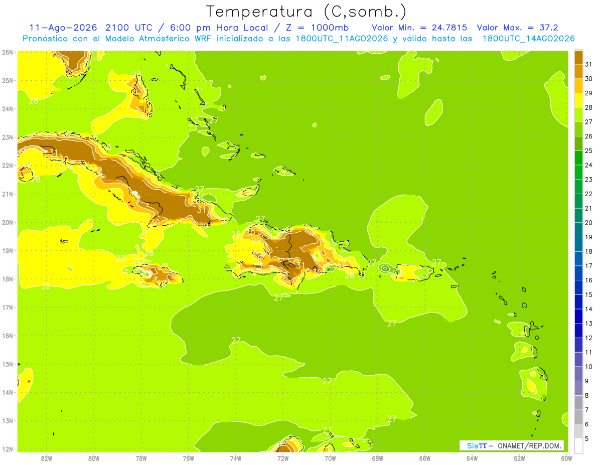Click the "82W" longitude axis label
The height and width of the screenshot is (465, 602).
[46, 458]
